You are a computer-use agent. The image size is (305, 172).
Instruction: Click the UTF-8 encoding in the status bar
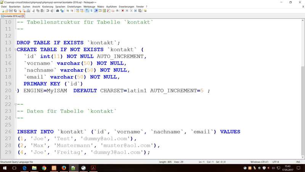click(276, 162)
